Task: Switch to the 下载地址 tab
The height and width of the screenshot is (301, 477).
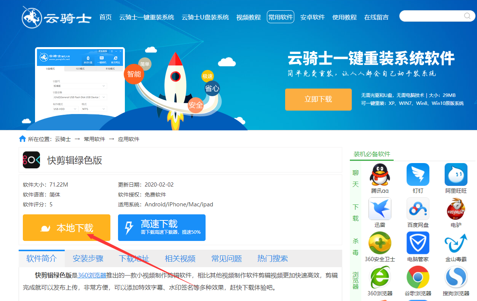Action: click(134, 258)
